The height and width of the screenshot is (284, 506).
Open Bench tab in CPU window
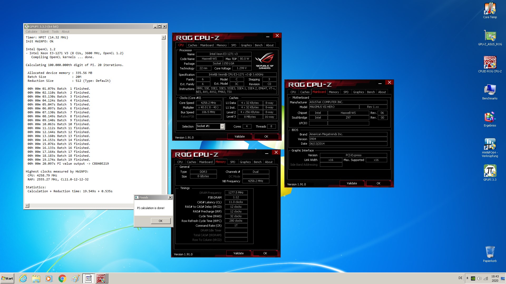click(x=259, y=45)
